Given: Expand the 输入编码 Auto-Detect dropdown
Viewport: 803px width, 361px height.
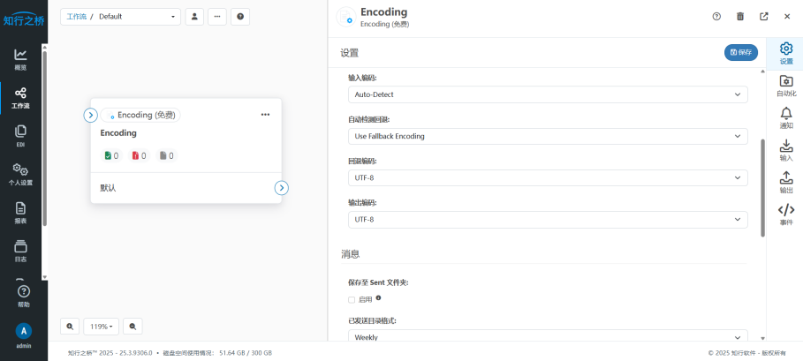Looking at the screenshot, I should pyautogui.click(x=548, y=94).
